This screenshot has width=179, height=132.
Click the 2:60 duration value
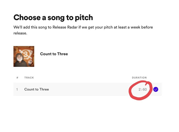click(143, 89)
